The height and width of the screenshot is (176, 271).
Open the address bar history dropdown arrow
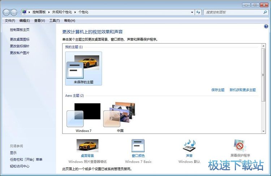192,12
